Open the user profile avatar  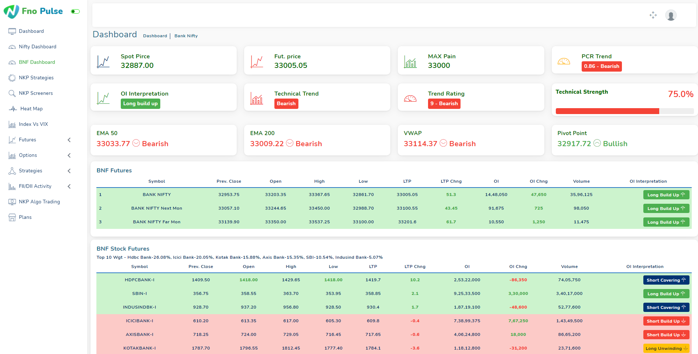point(671,15)
